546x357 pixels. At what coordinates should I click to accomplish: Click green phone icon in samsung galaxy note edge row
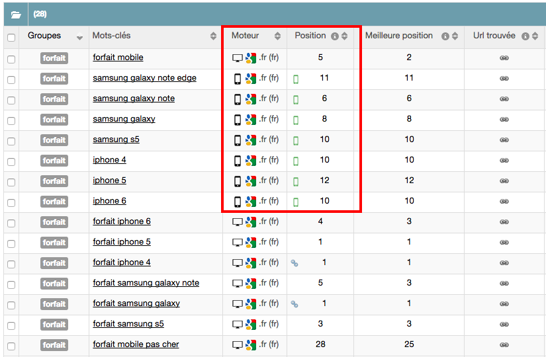click(x=296, y=79)
